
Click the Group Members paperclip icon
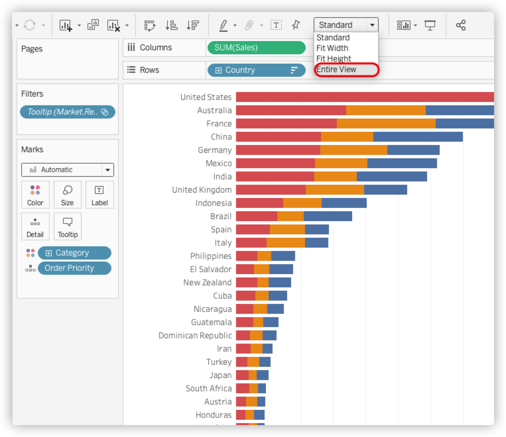pos(249,25)
